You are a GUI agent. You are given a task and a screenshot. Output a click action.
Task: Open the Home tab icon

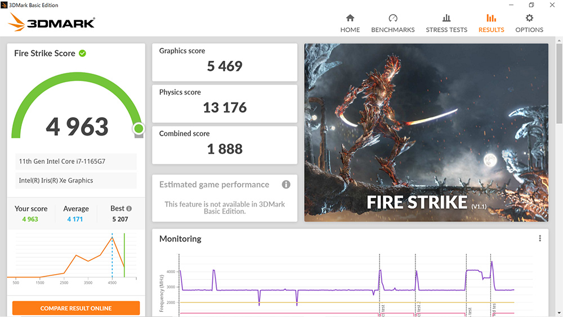pyautogui.click(x=350, y=18)
